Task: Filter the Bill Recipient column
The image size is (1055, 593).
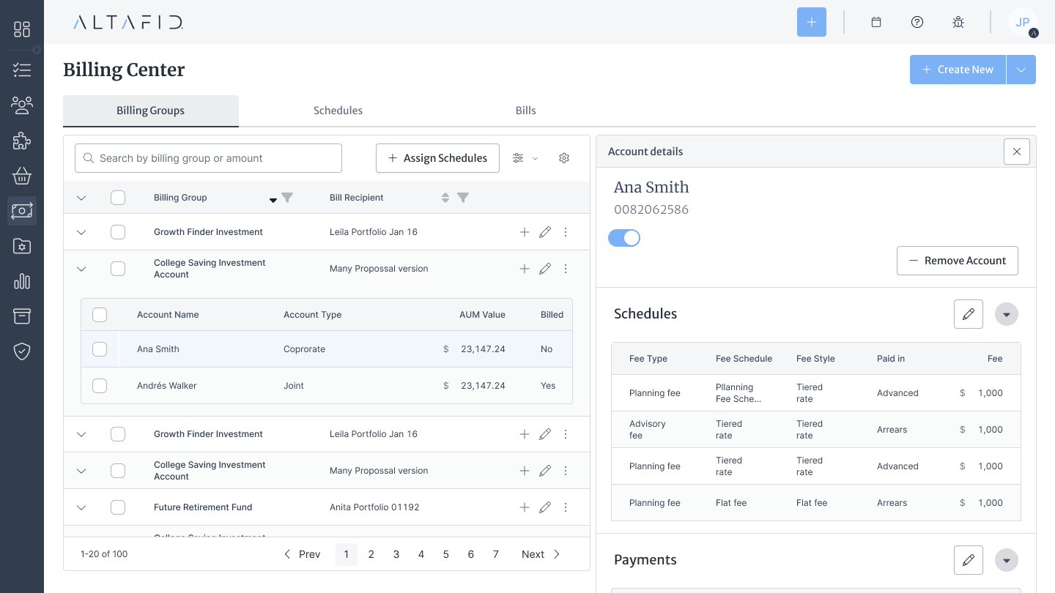Action: coord(463,198)
